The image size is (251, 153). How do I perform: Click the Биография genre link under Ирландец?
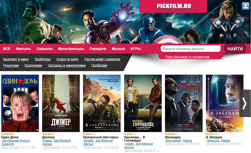173,141
